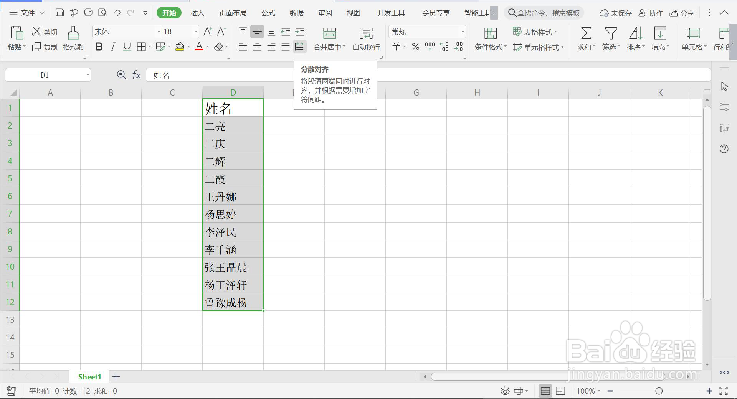
Task: Open the font size dropdown
Action: (x=195, y=31)
